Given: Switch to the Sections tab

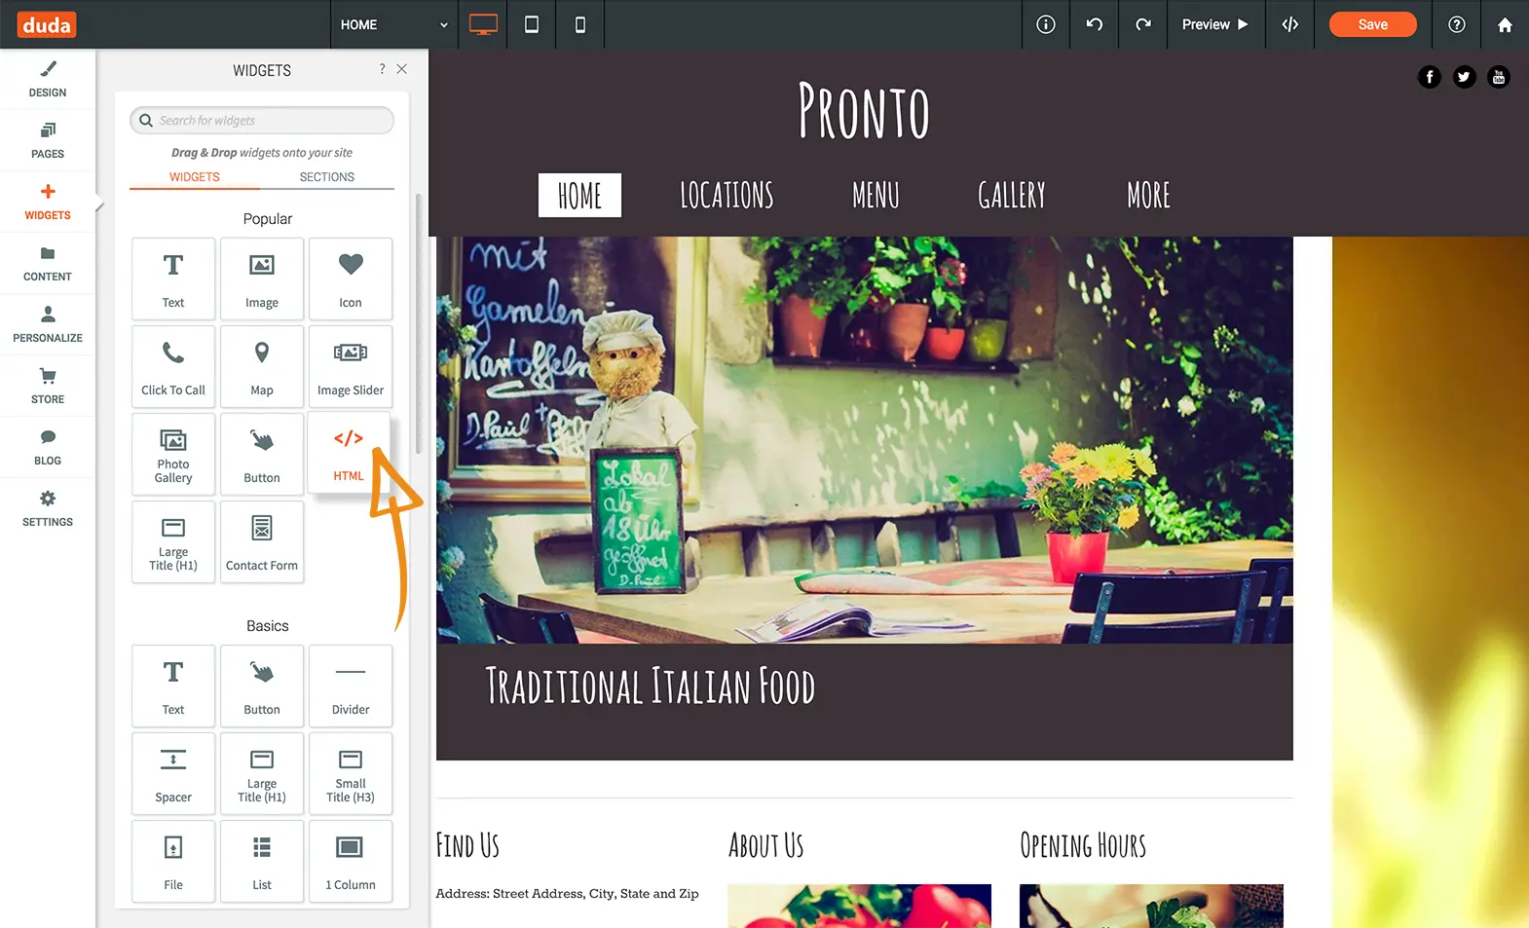Looking at the screenshot, I should point(326,177).
